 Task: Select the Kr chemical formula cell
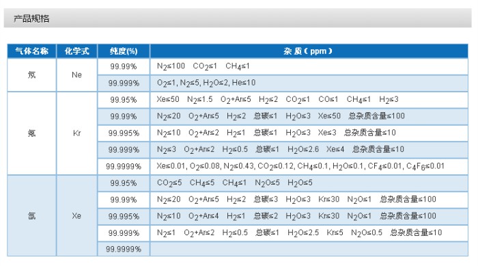(x=76, y=133)
